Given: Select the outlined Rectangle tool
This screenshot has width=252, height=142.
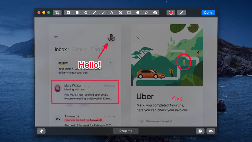Looking at the screenshot, I should (68, 13).
